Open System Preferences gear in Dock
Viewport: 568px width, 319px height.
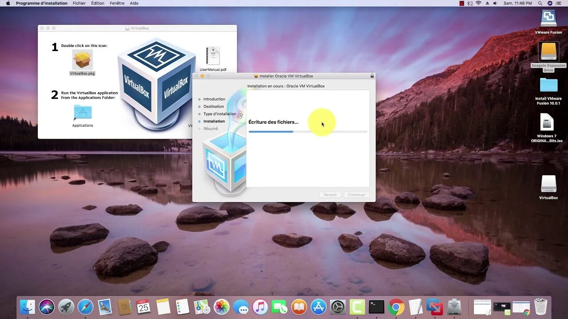338,307
